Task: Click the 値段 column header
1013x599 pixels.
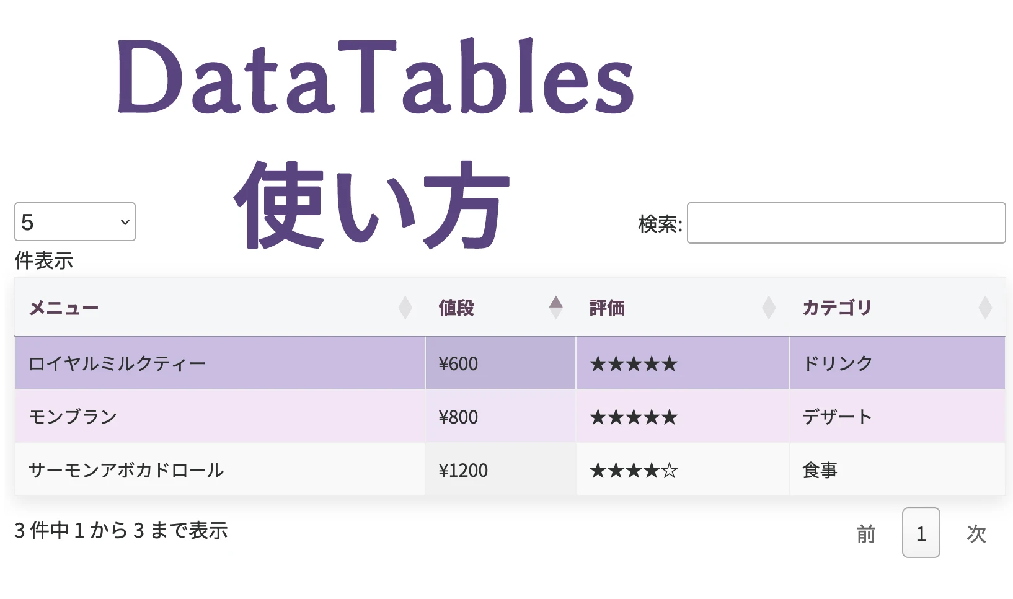Action: click(456, 307)
